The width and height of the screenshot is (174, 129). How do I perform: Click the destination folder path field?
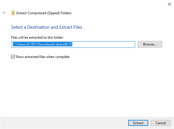pyautogui.click(x=73, y=44)
